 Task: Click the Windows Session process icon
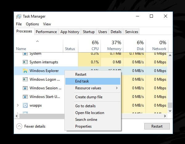point(25,88)
